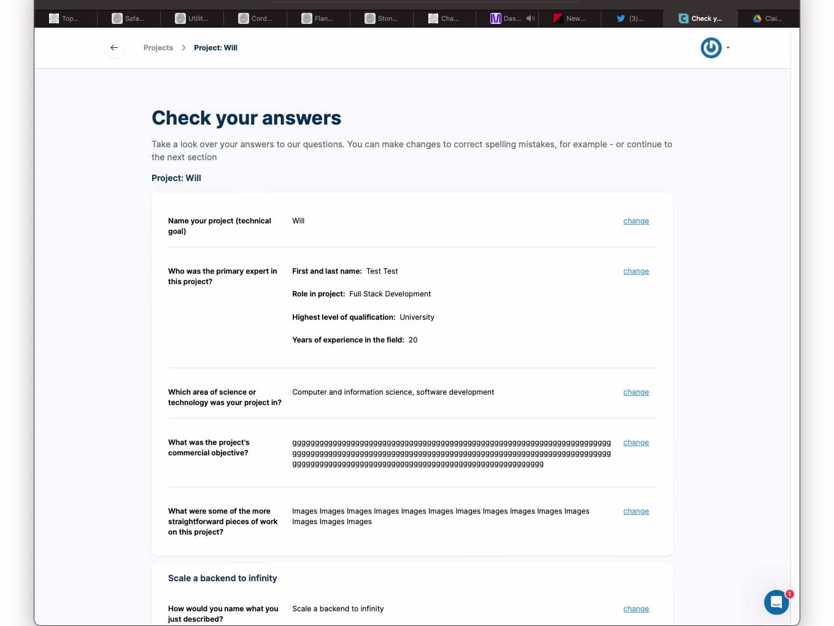Viewport: 834px width, 626px height.
Task: Click the 'Images Images' answer text
Action: [441, 516]
